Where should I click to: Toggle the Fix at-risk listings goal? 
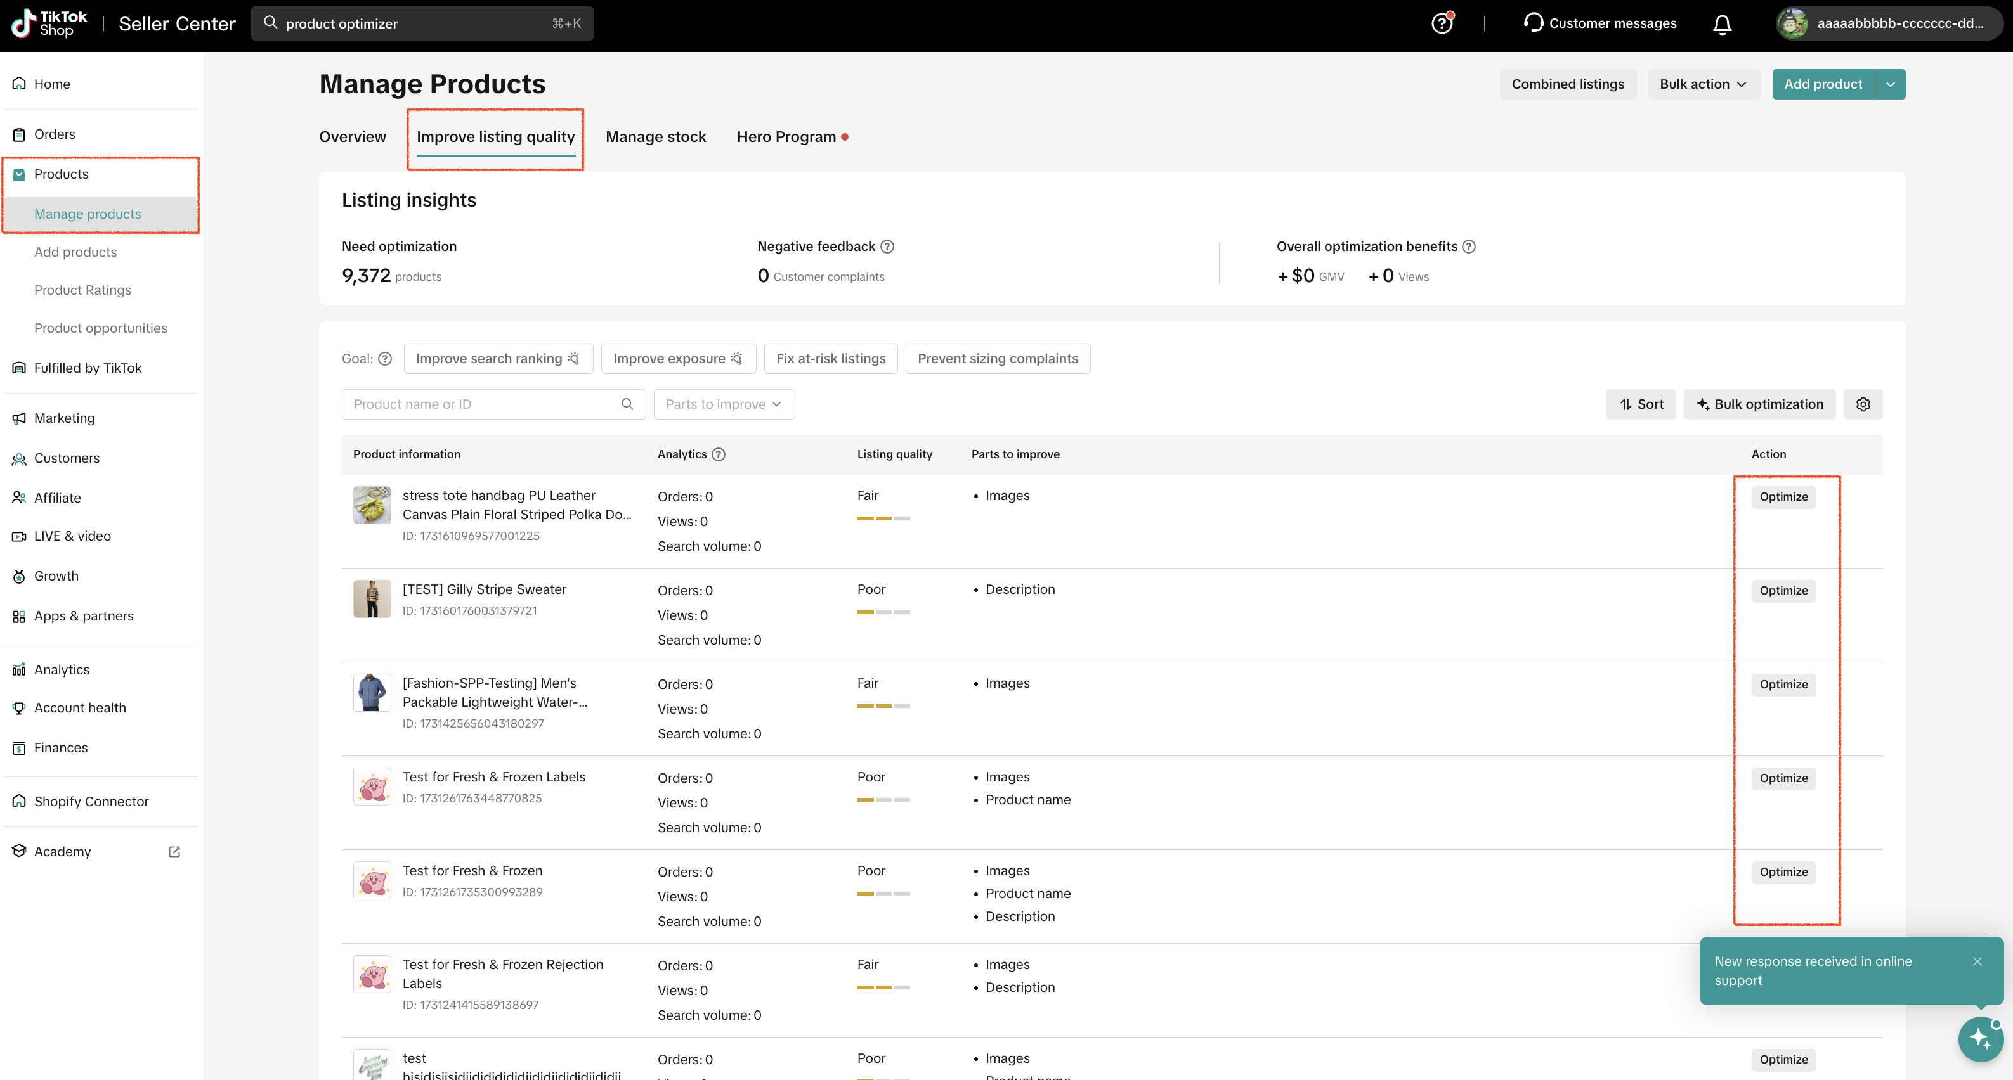[x=831, y=359]
